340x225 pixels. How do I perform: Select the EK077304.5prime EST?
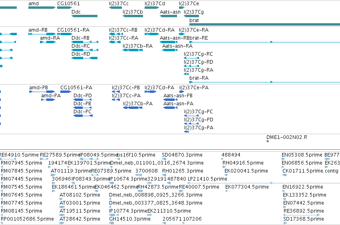coord(227,191)
